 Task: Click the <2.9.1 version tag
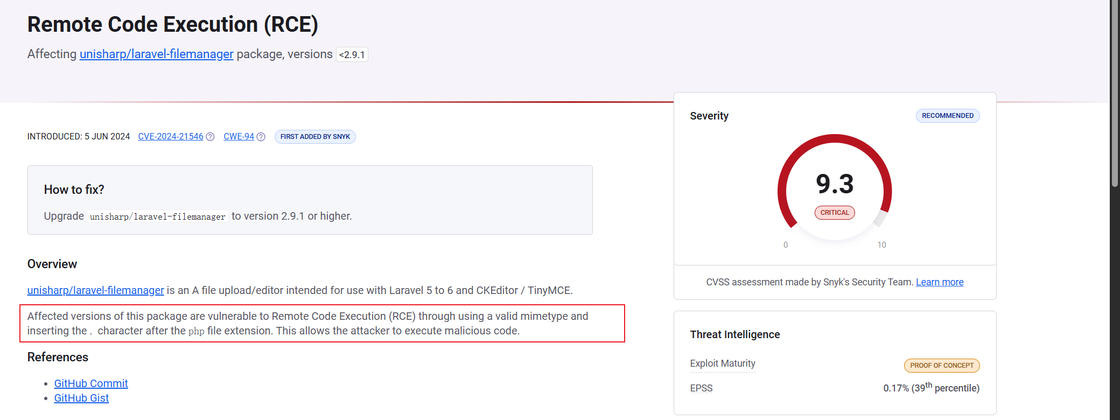click(x=352, y=55)
